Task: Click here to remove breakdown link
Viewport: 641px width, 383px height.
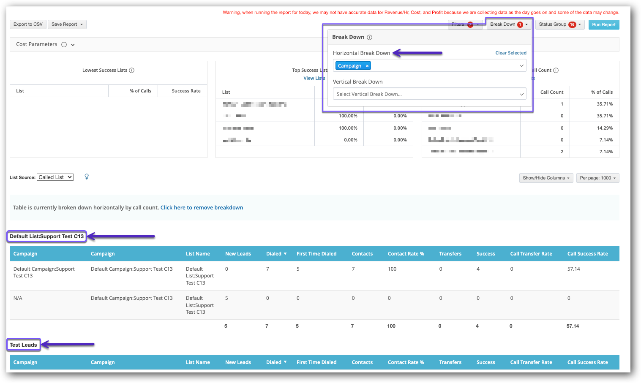Action: (202, 208)
